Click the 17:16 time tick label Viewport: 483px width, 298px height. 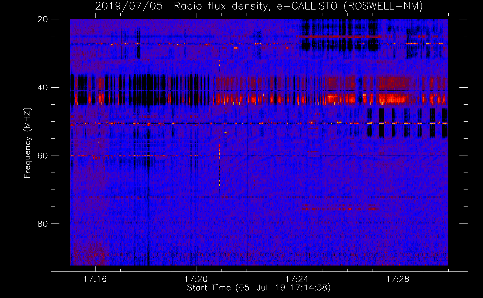(x=95, y=279)
